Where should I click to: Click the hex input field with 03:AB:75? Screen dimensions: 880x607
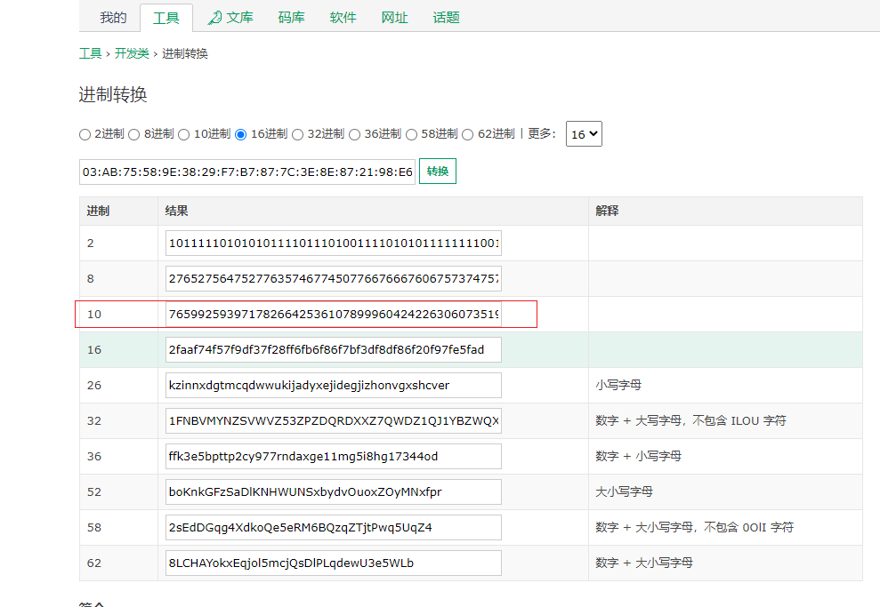[x=247, y=172]
